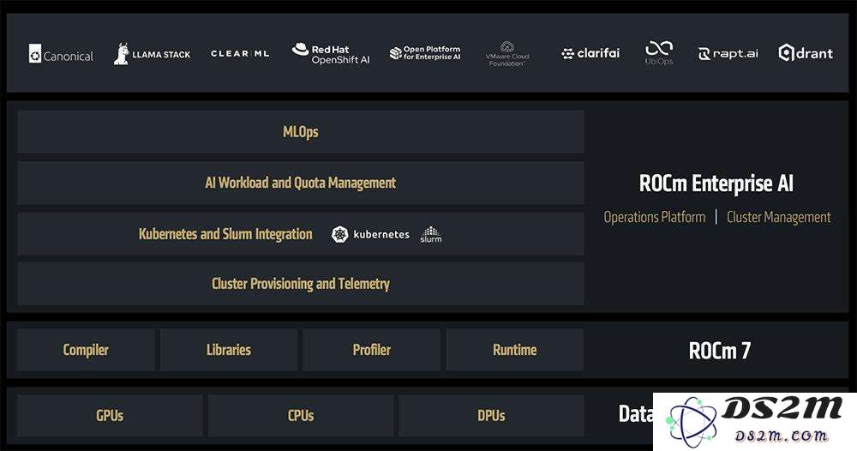
Task: Select the Runtime block
Action: pos(515,350)
